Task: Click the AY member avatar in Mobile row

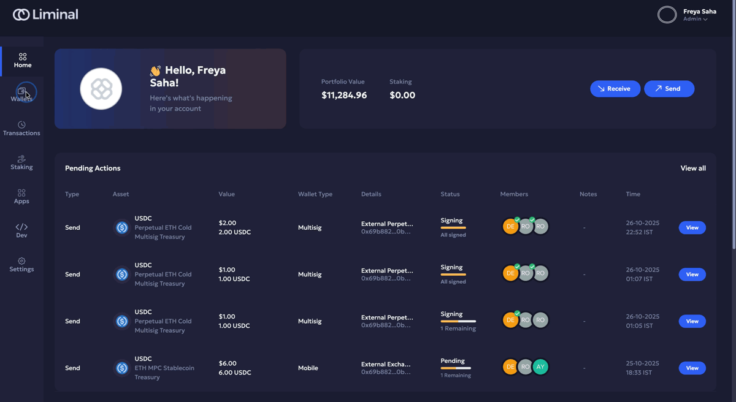Action: coord(540,367)
